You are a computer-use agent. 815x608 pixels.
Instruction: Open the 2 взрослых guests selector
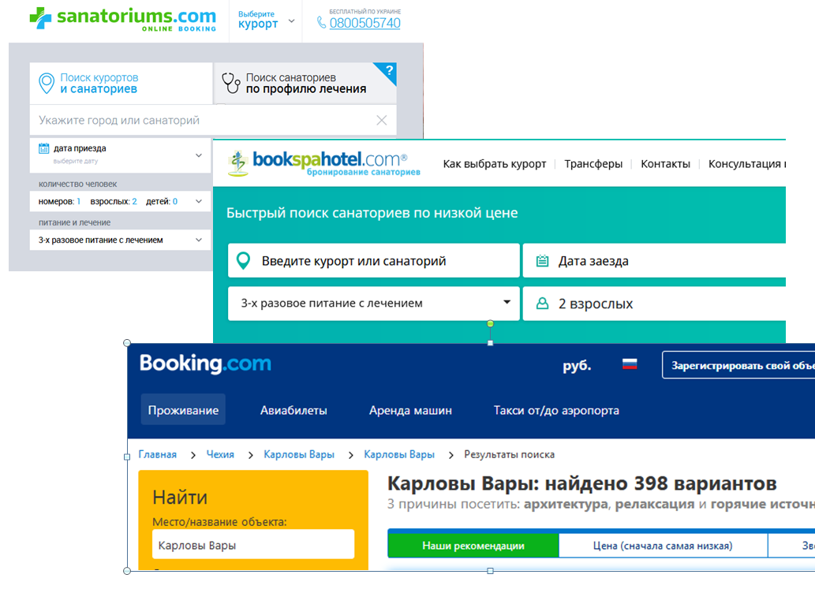tap(654, 304)
